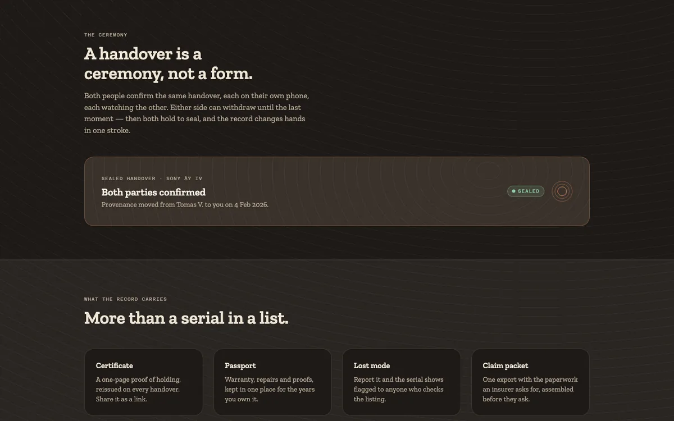The height and width of the screenshot is (421, 674).
Task: Click the 'Sealed Handover · Sony A7 IV' label
Action: 152,179
